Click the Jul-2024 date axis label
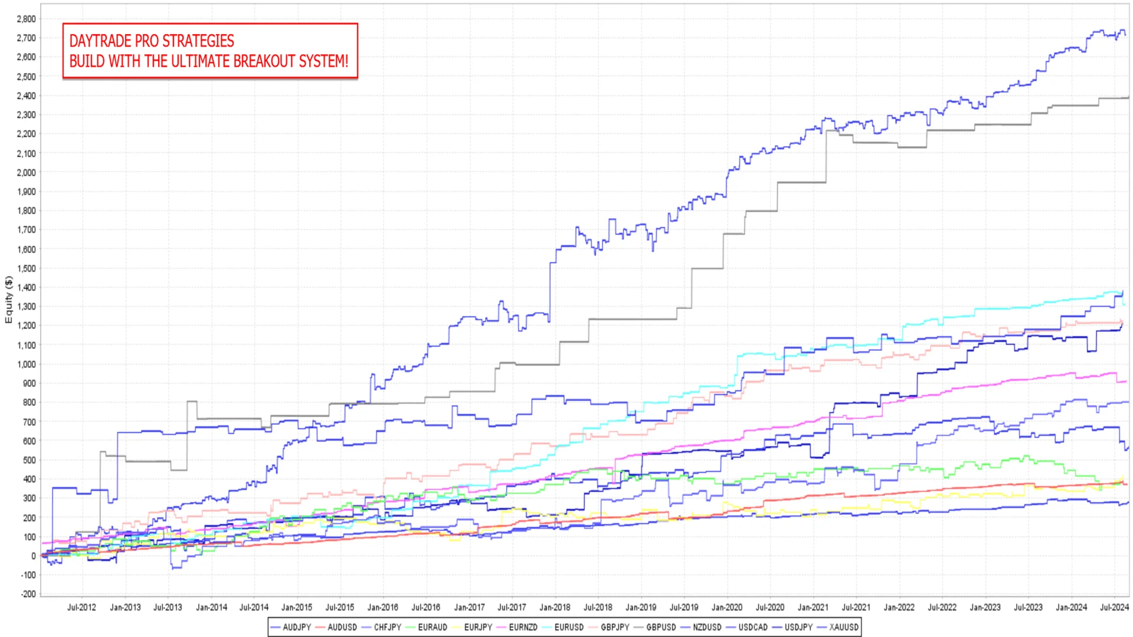The width and height of the screenshot is (1133, 637). (x=1114, y=607)
